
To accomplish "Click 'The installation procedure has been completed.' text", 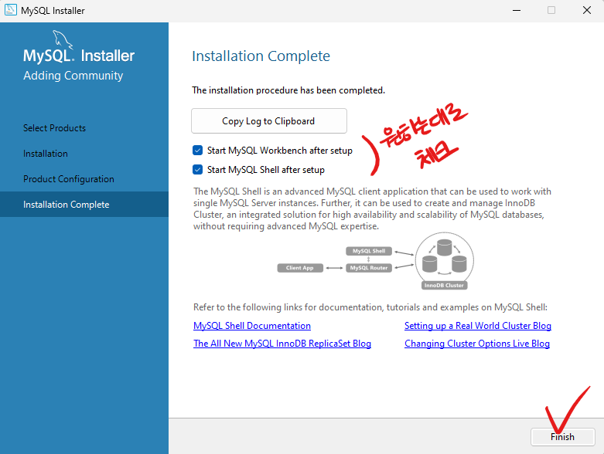I will point(288,90).
